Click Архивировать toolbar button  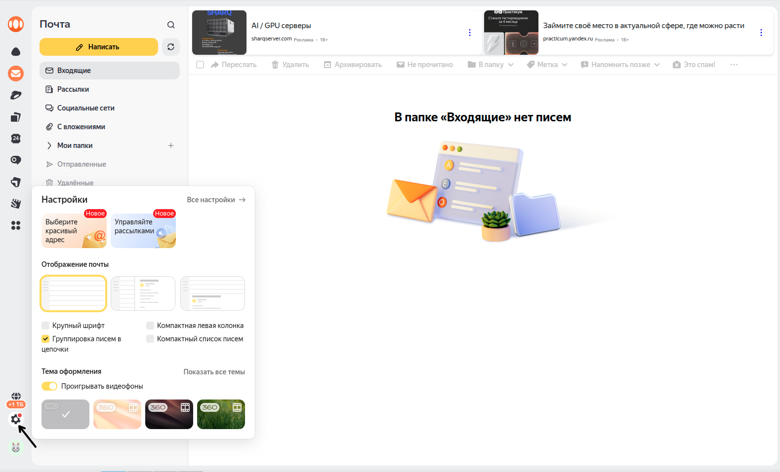(x=353, y=65)
